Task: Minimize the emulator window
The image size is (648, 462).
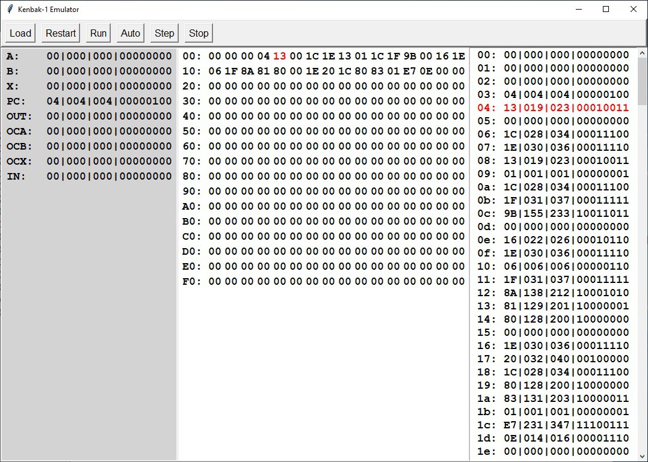Action: coord(579,9)
